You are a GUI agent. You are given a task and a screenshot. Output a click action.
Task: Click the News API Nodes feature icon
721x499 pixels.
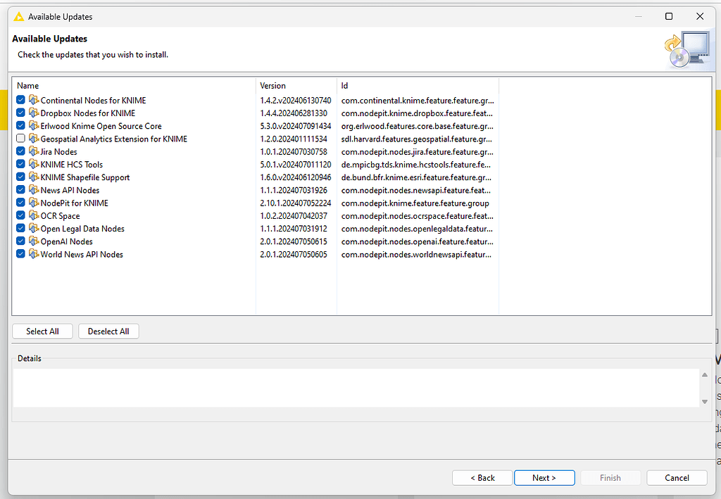(x=34, y=190)
